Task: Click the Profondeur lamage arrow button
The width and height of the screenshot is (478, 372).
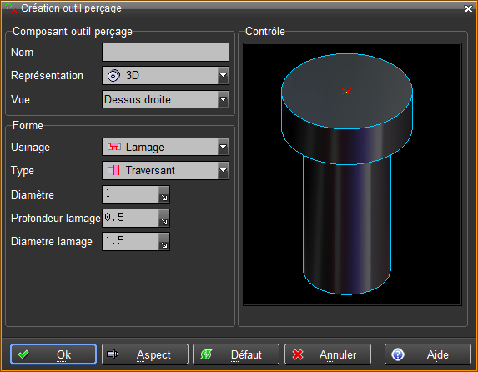Action: (164, 218)
